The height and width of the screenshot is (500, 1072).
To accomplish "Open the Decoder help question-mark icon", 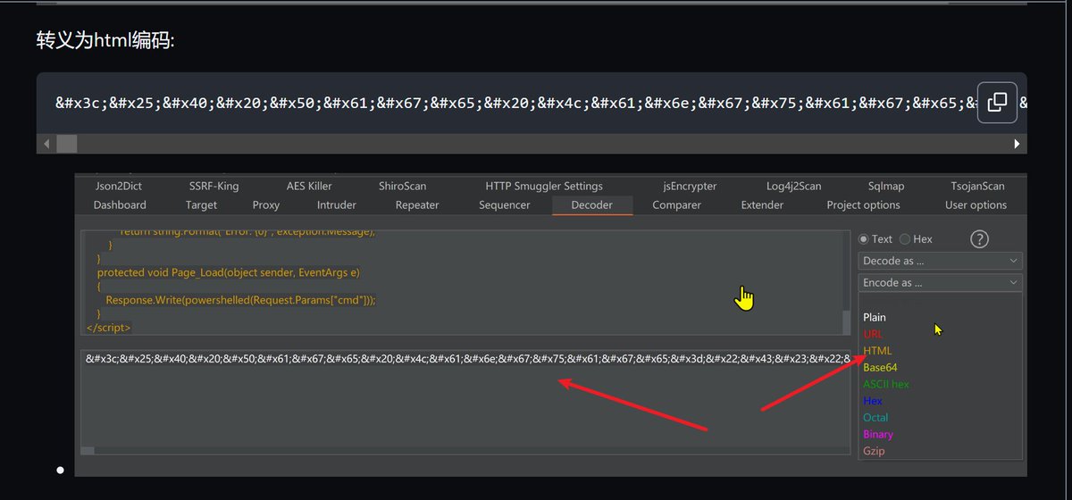I will [979, 239].
